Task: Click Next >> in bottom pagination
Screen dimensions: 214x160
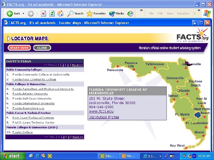Action: pyautogui.click(x=78, y=137)
